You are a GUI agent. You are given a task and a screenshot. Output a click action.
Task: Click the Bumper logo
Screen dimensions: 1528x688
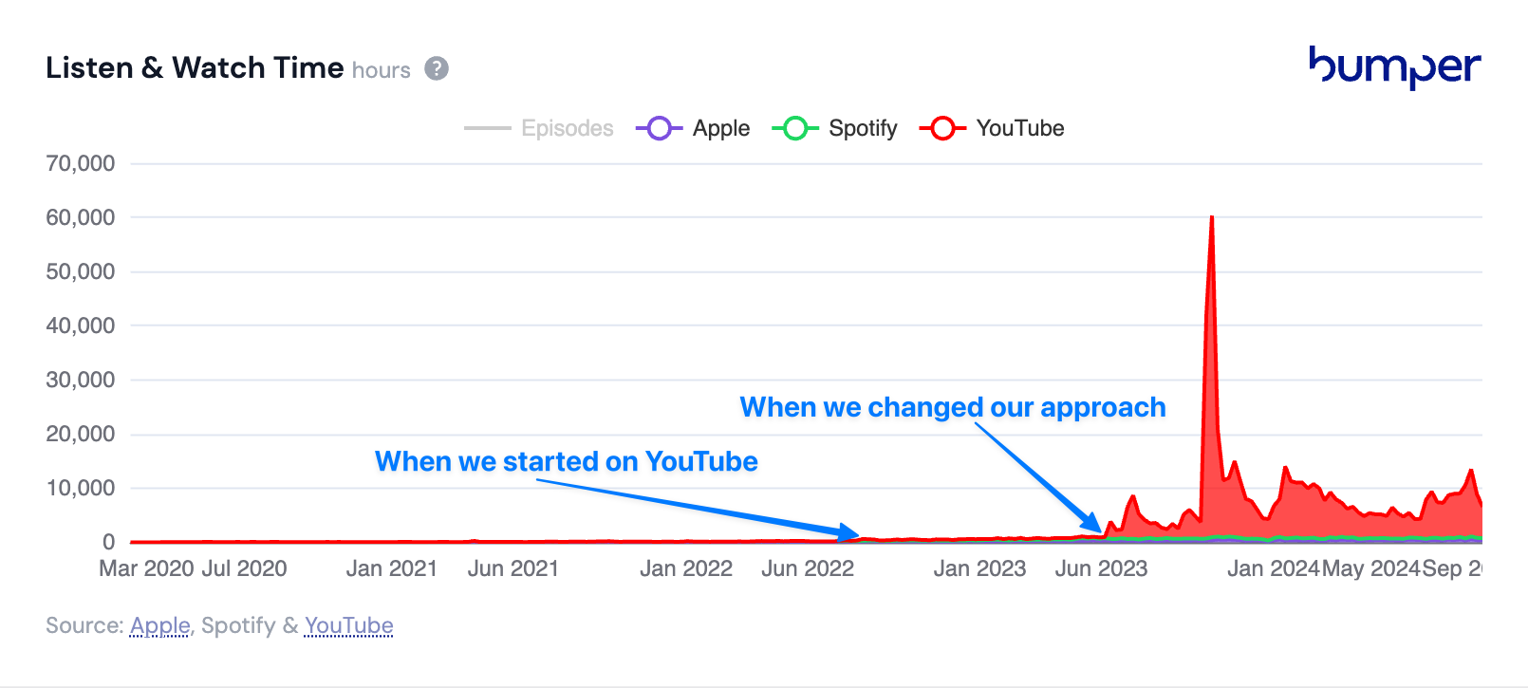coord(1394,67)
